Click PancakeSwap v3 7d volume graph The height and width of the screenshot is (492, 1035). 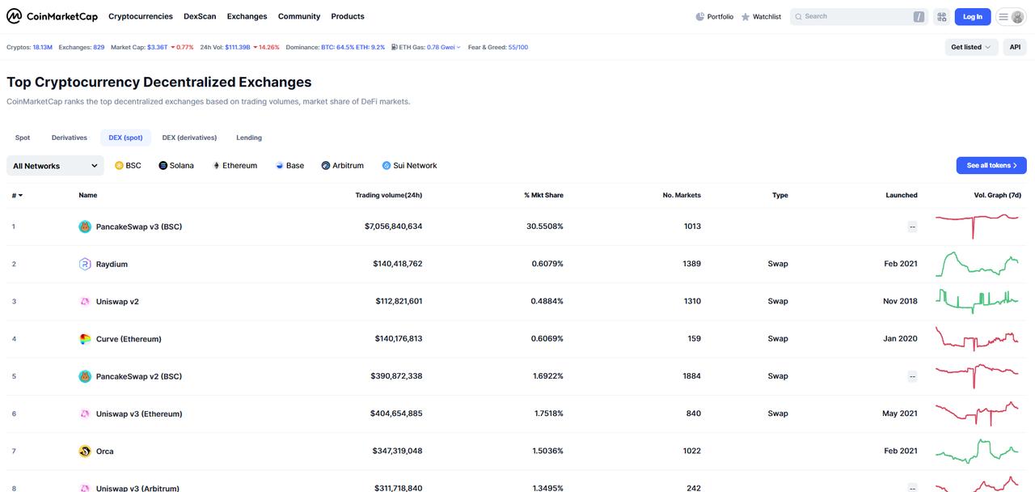pos(977,225)
